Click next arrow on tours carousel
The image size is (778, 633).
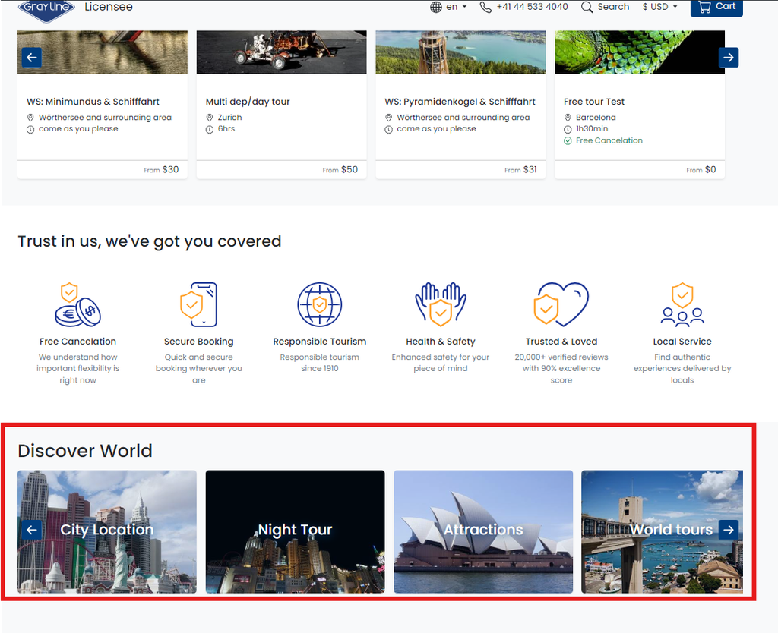729,58
